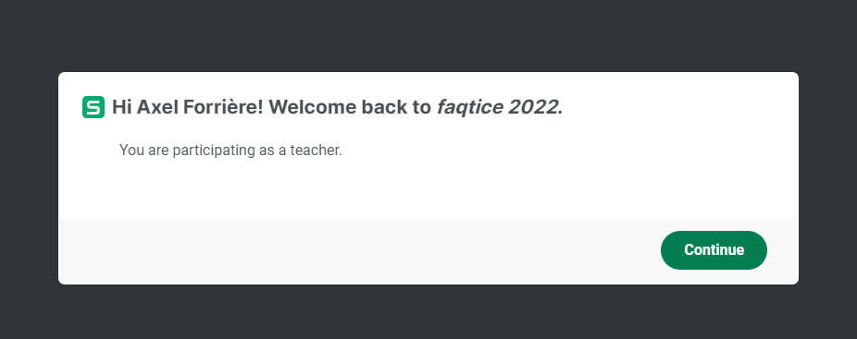857x339 pixels.
Task: Click the Continue button
Action: point(714,250)
